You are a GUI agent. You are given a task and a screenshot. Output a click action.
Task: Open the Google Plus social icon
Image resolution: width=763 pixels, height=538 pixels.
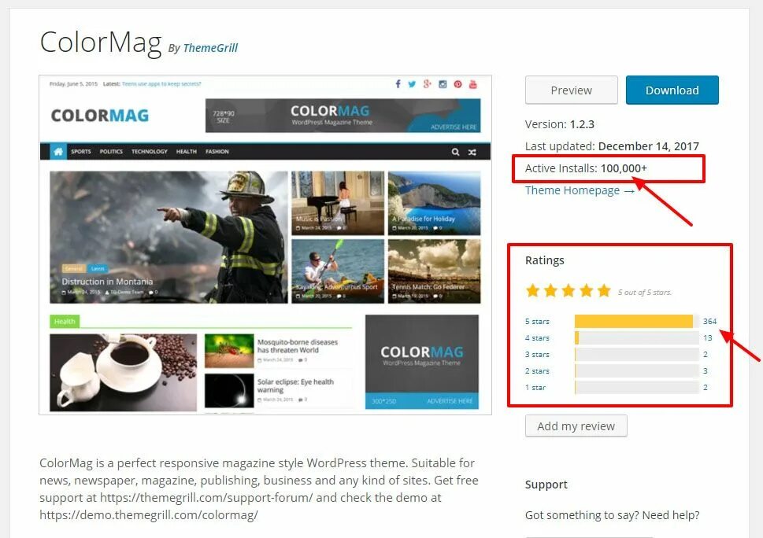tap(428, 84)
